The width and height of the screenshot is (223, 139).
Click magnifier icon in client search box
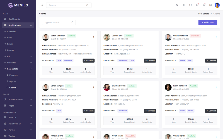tap(72, 23)
